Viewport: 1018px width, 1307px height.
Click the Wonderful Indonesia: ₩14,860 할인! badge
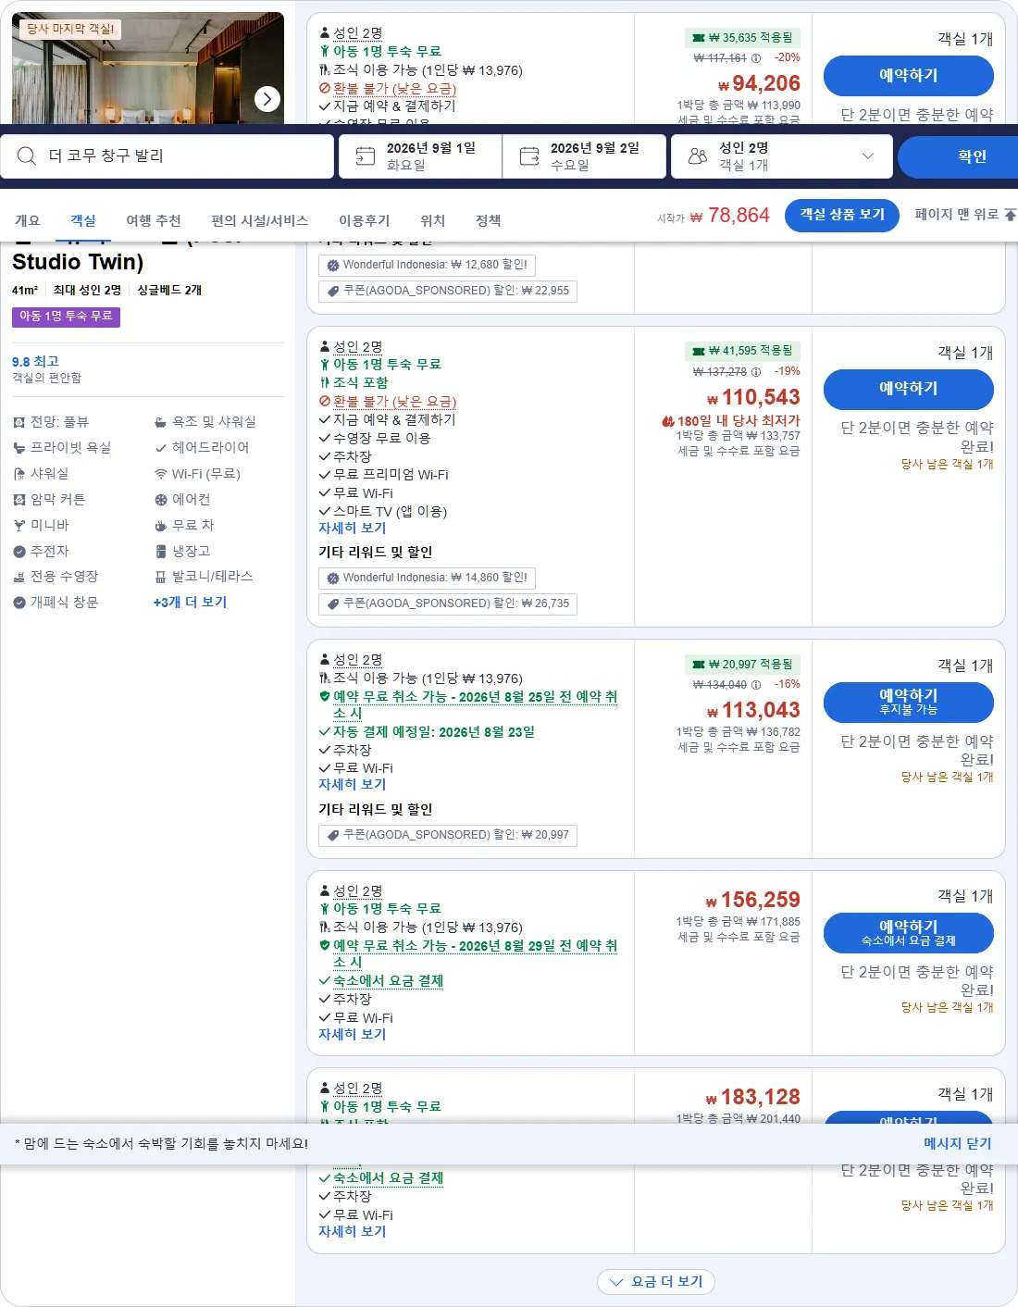coord(427,579)
